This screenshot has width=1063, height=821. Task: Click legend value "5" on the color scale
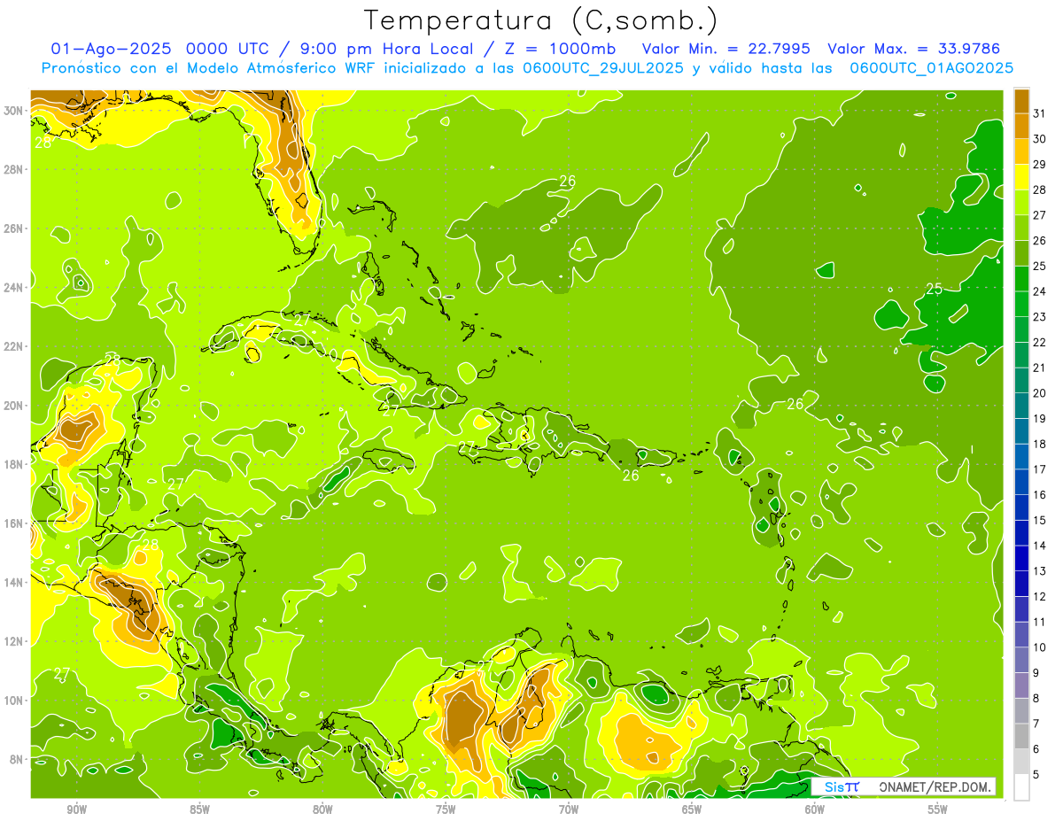[x=1037, y=775]
